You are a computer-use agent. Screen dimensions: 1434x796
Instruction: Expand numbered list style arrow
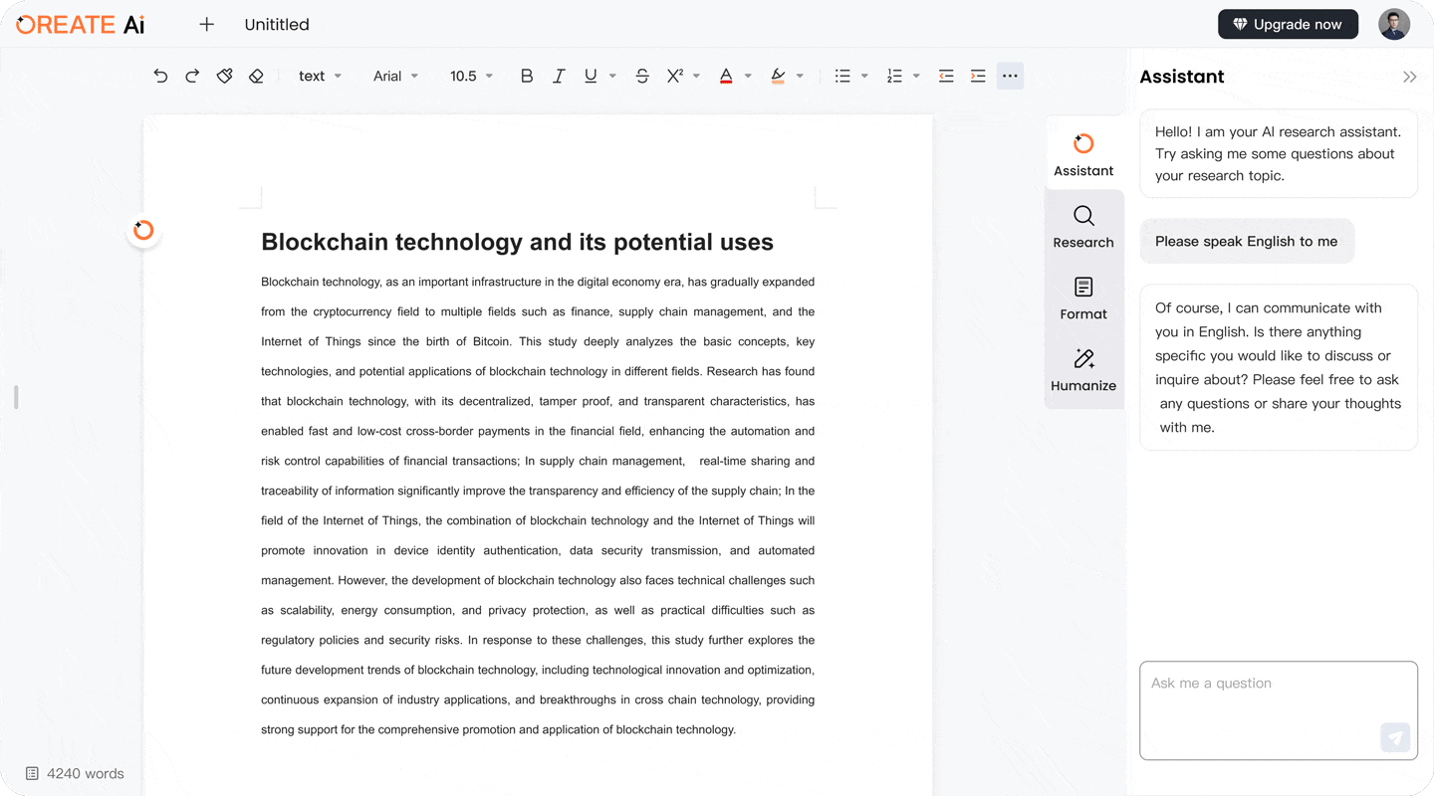click(916, 76)
